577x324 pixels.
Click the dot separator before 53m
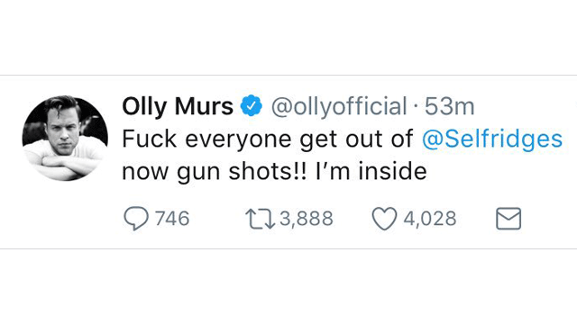coord(416,107)
